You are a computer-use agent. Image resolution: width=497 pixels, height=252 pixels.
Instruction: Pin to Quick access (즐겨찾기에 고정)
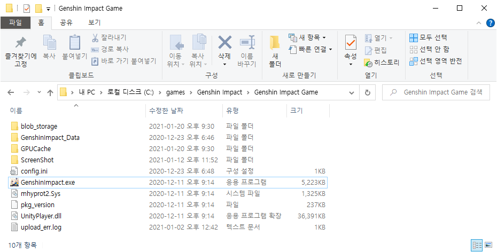(x=21, y=51)
